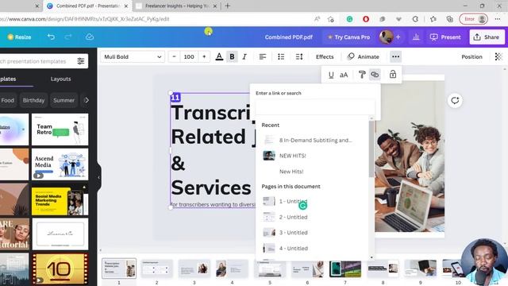
Task: Decrease font size with minus button
Action: (x=175, y=56)
